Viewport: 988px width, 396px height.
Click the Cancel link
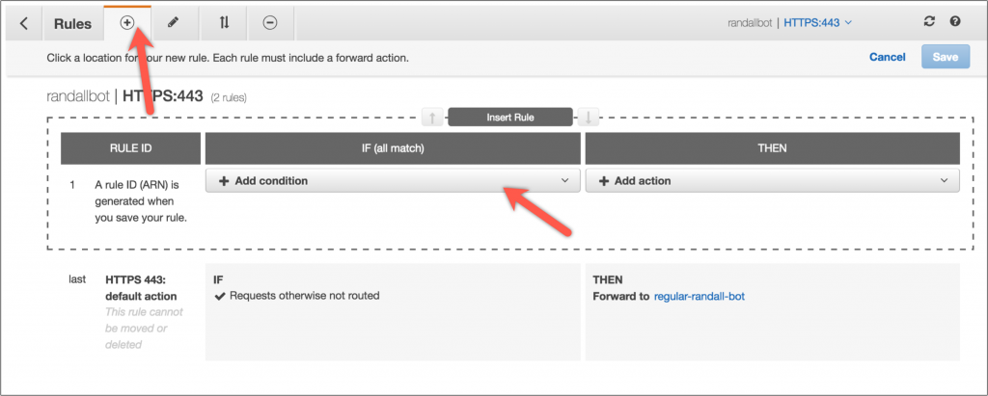click(888, 57)
